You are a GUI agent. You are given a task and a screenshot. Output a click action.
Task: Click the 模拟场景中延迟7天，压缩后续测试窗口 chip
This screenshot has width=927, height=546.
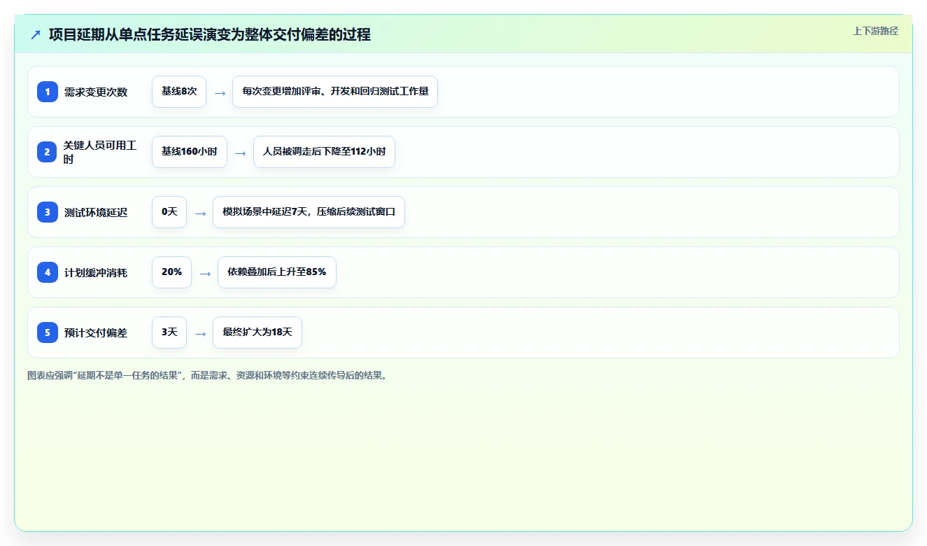tap(309, 212)
